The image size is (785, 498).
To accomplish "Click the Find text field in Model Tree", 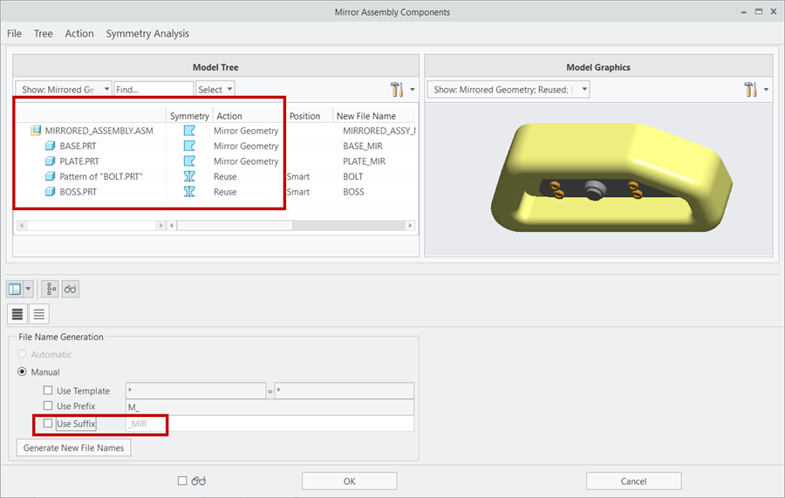I will [154, 90].
